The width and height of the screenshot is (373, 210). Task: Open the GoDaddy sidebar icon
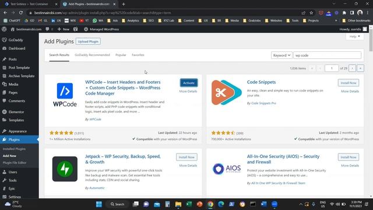tap(4, 40)
